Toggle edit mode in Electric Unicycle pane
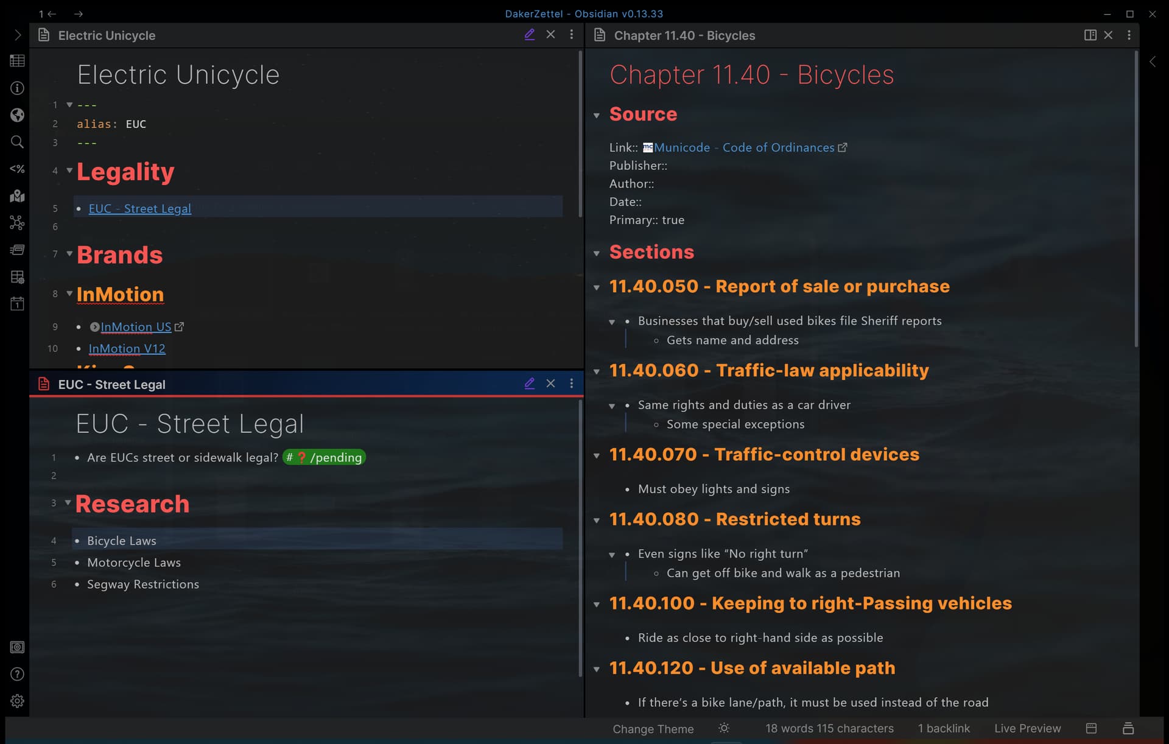Screen dimensions: 1169x744 (x=529, y=35)
